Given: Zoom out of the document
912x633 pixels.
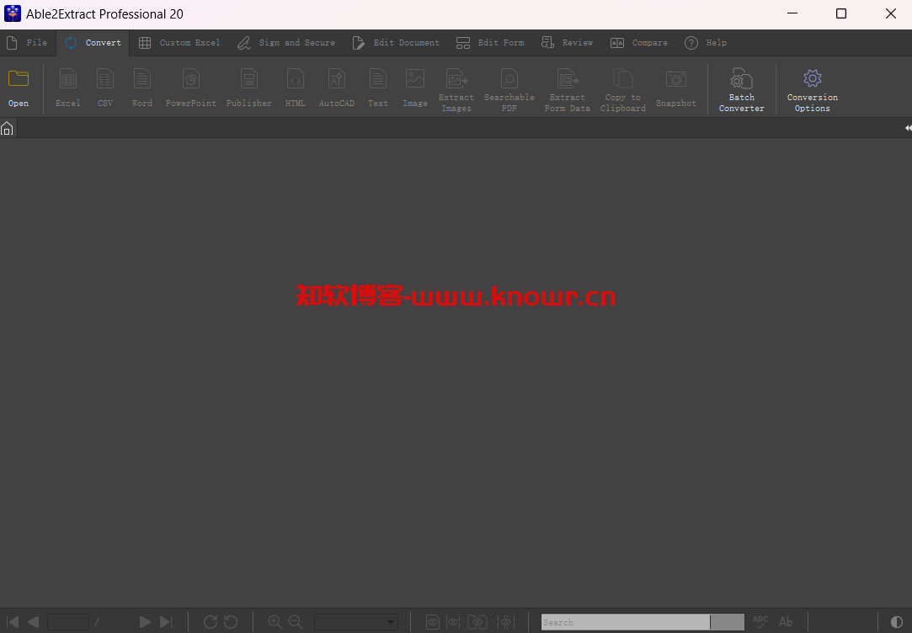Looking at the screenshot, I should [296, 622].
